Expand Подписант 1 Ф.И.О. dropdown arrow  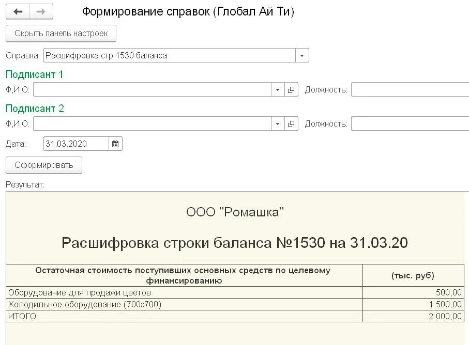tap(278, 90)
